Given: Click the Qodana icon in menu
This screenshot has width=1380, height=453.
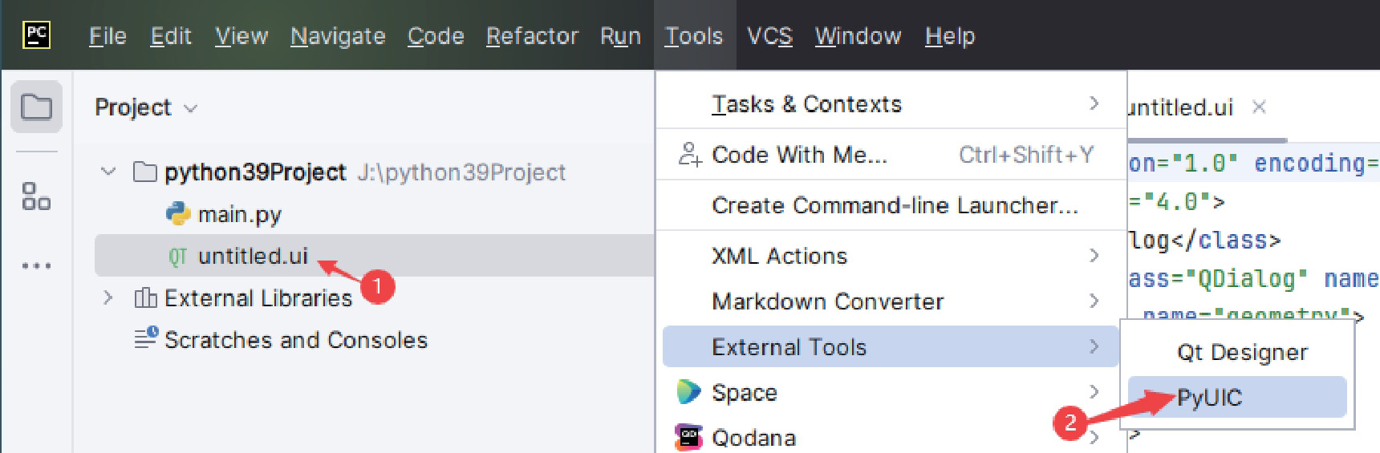Looking at the screenshot, I should point(688,437).
